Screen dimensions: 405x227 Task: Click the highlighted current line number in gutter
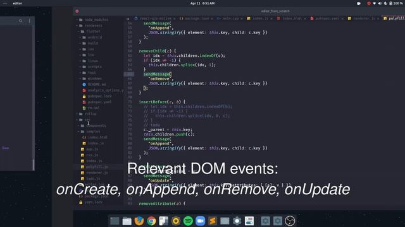pos(129,74)
